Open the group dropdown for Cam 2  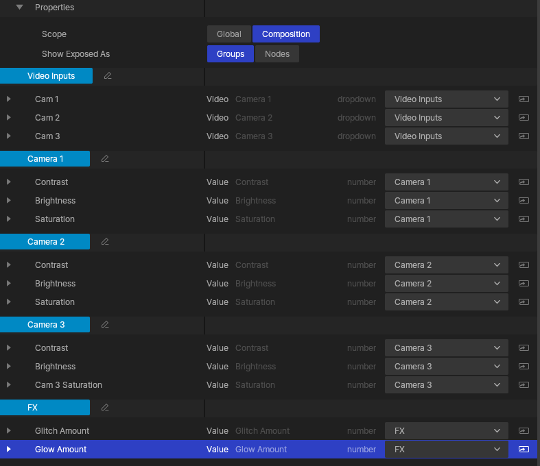pos(446,118)
